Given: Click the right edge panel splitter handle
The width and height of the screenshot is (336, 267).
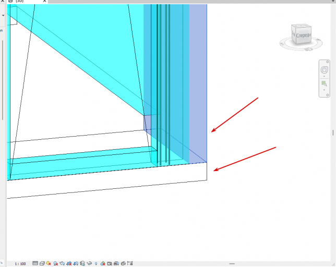Looking at the screenshot, I should pos(333,133).
